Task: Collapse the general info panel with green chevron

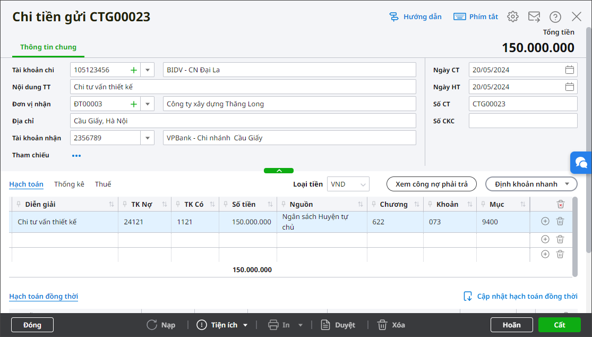Action: pyautogui.click(x=279, y=171)
